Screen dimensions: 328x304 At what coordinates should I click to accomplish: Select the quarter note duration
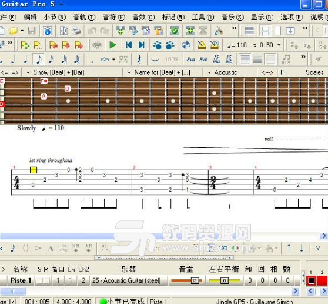click(25, 60)
